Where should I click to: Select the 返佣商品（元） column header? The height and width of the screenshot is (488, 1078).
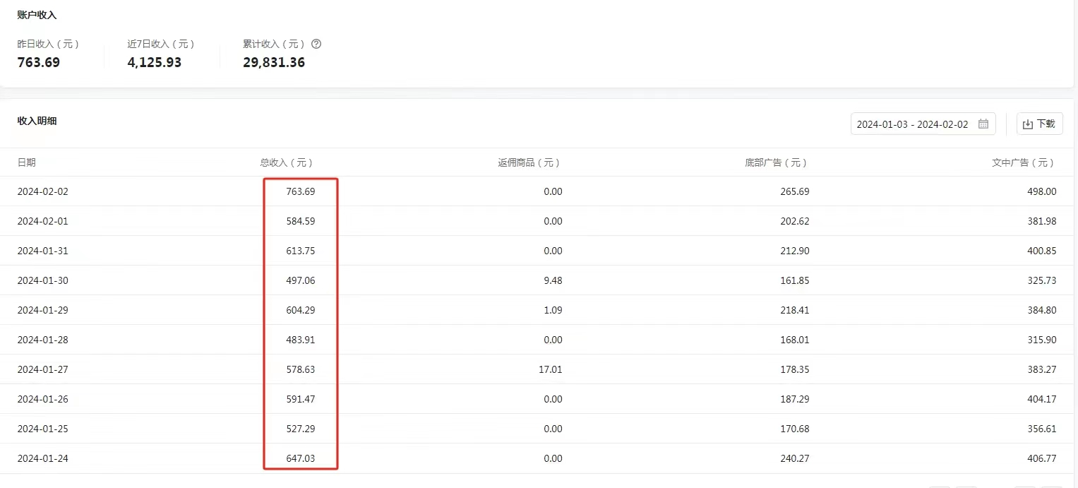[529, 162]
